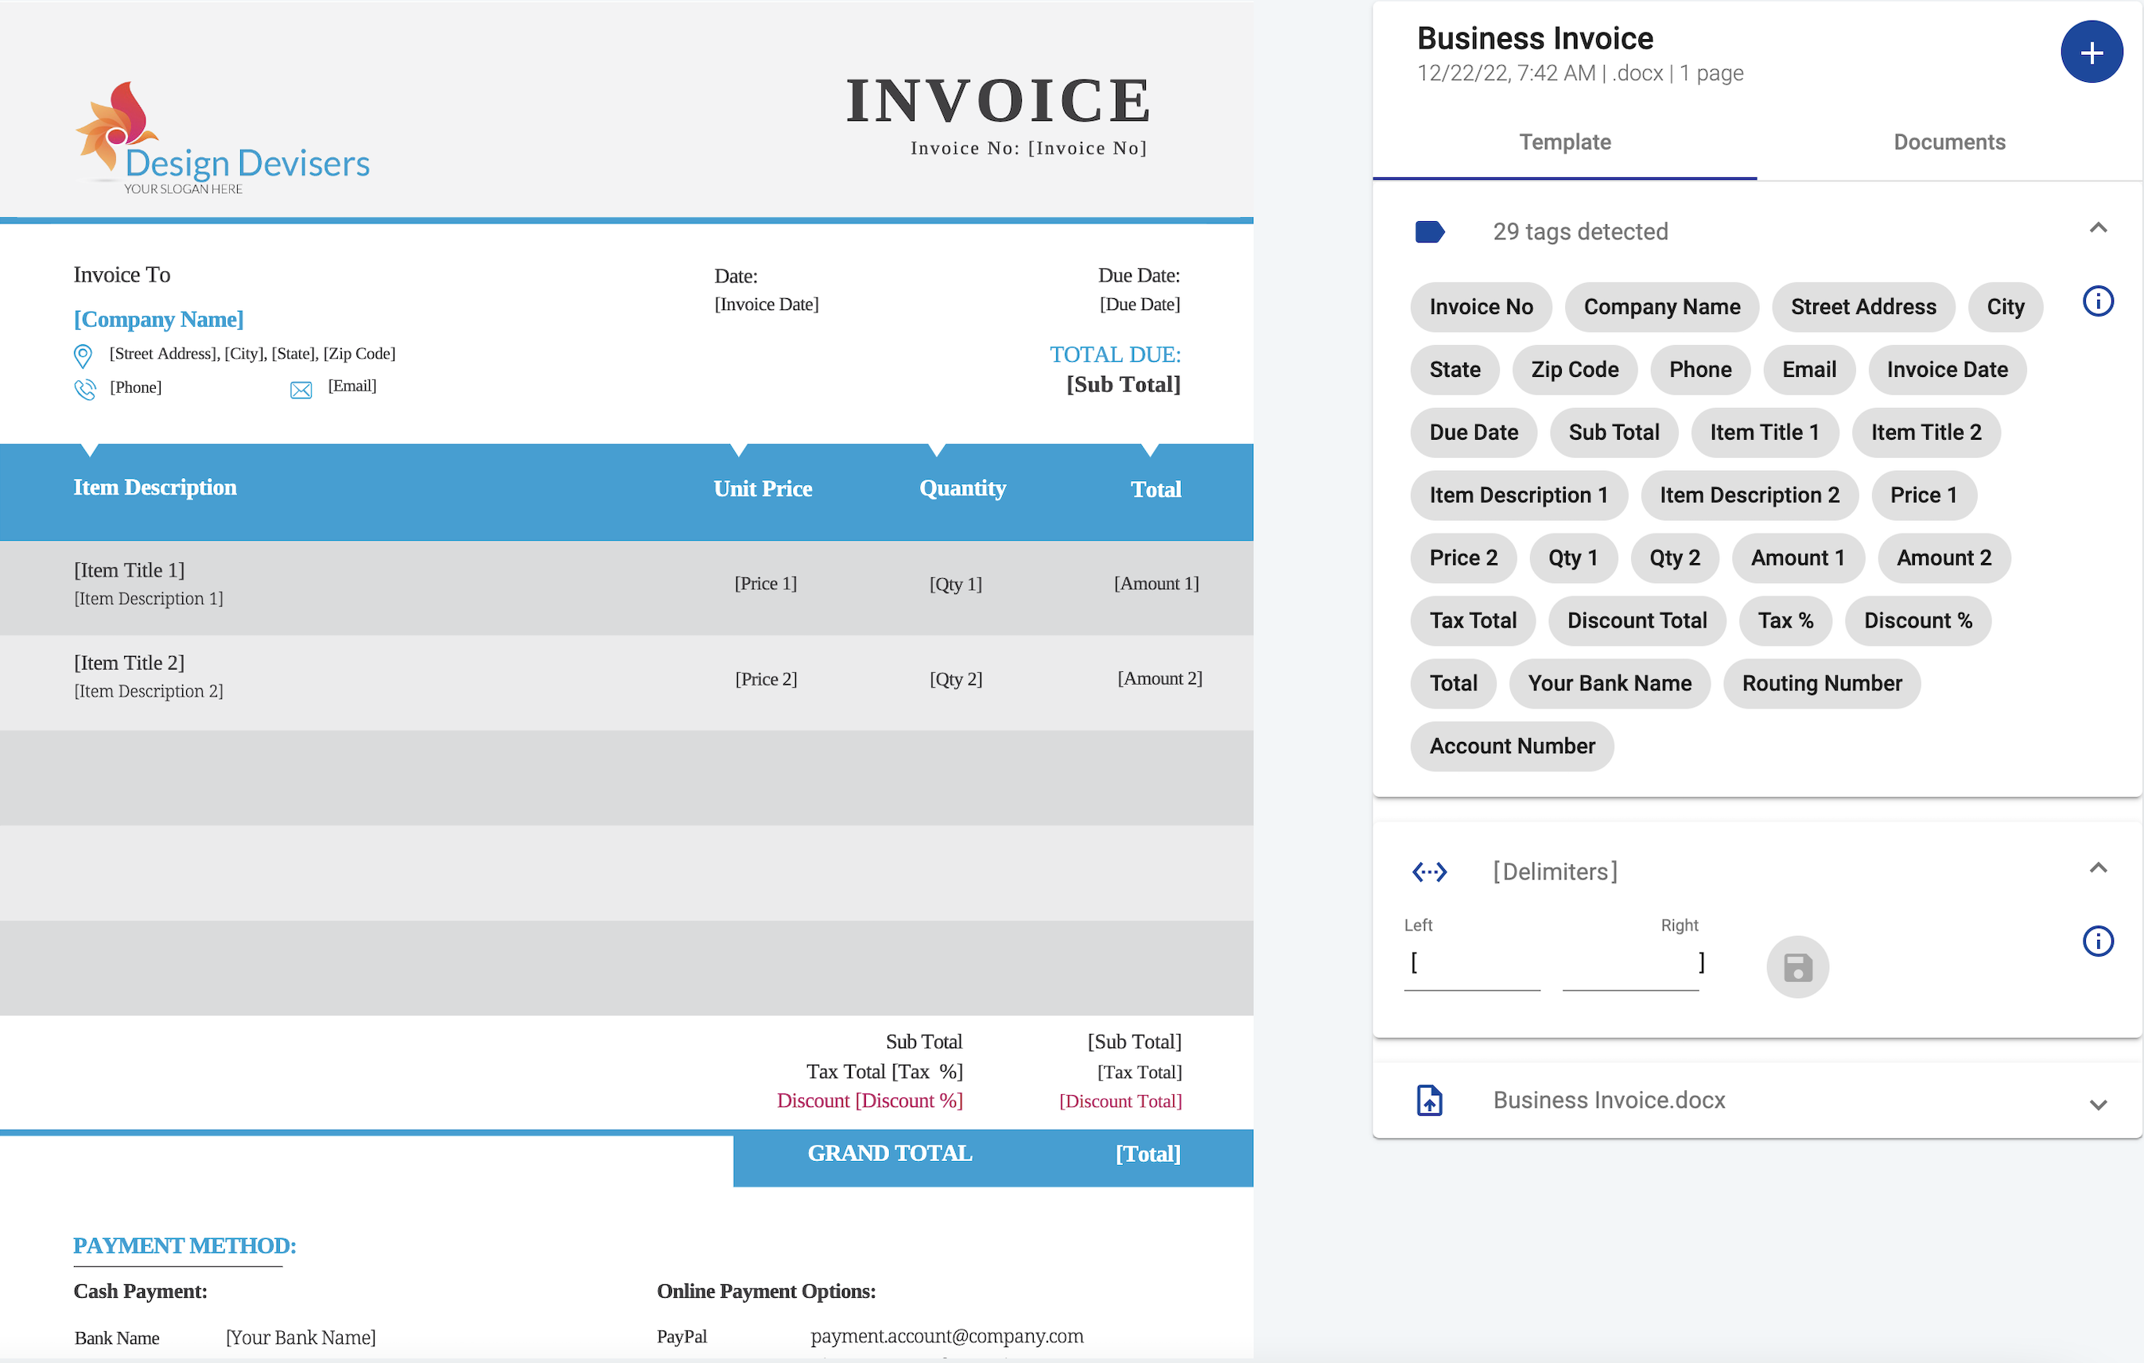Click the email envelope icon in the invoice
This screenshot has height=1363, width=2144.
coord(300,388)
